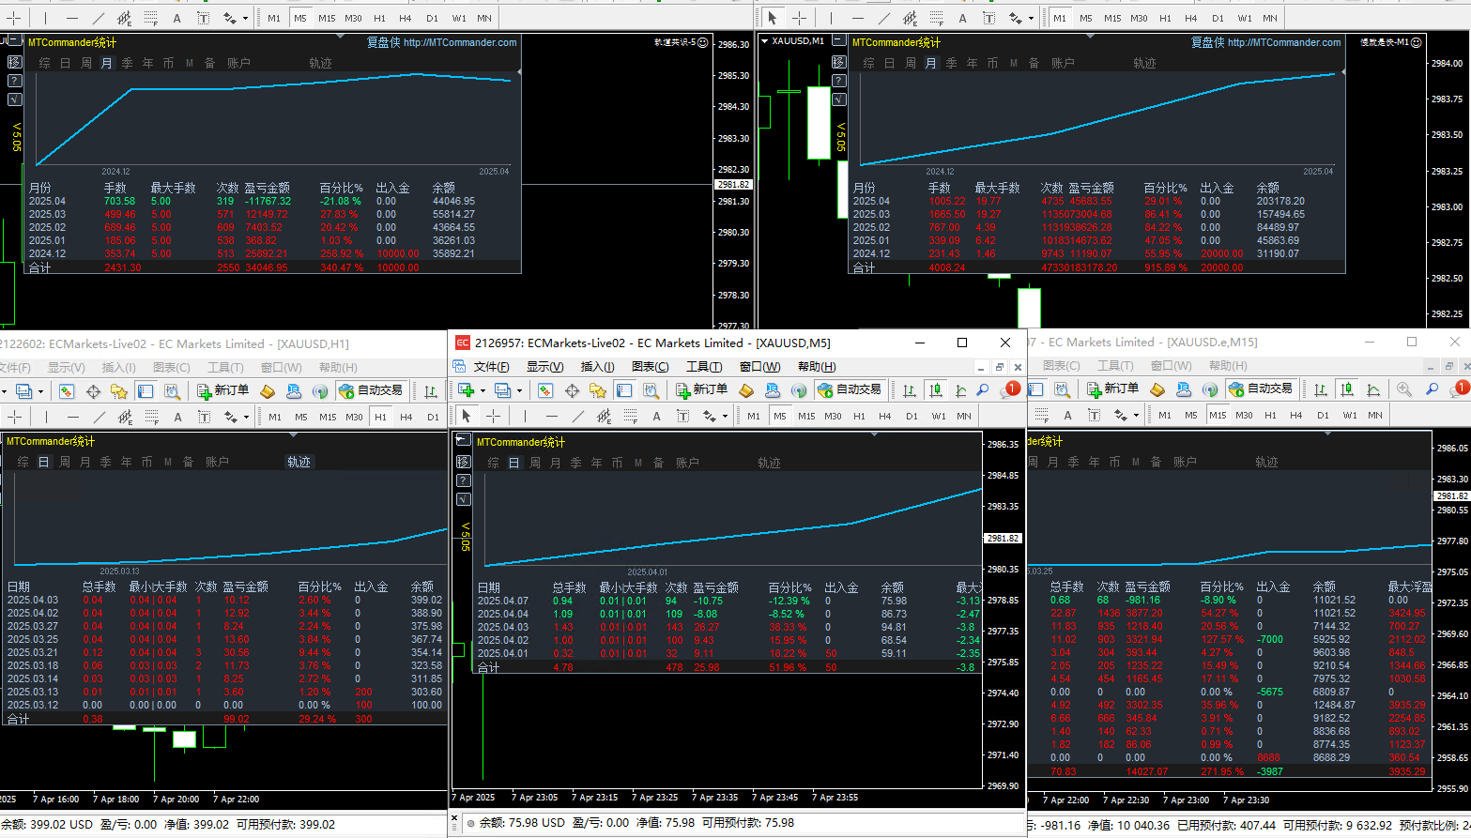The width and height of the screenshot is (1471, 838).
Task: Select text label tool in 2126957 window
Action: coord(682,416)
